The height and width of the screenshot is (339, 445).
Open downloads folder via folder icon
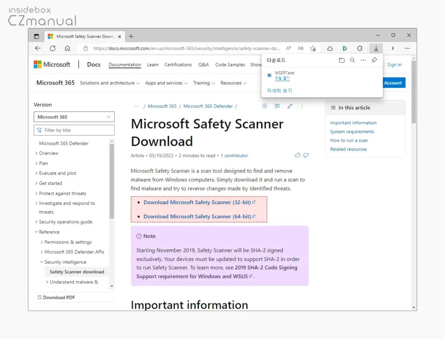click(342, 60)
